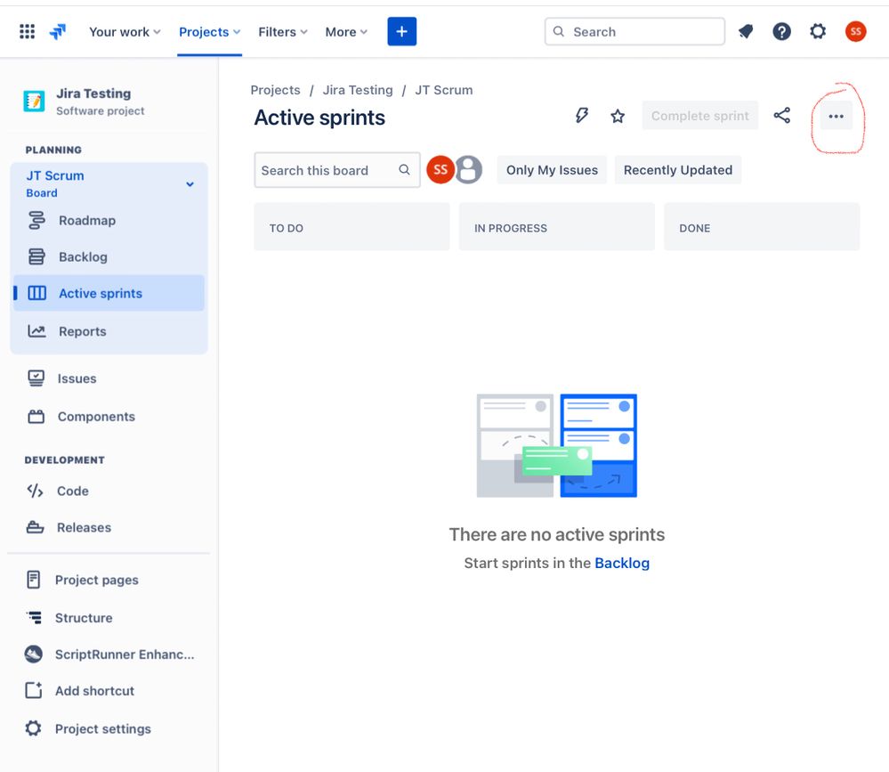
Task: Click the top Search field
Action: point(634,31)
